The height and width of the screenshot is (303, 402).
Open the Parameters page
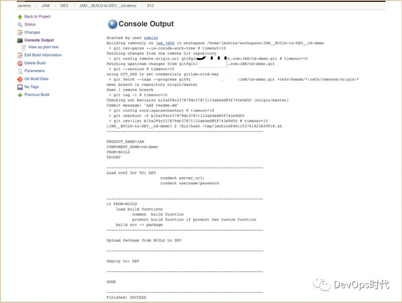(x=34, y=71)
